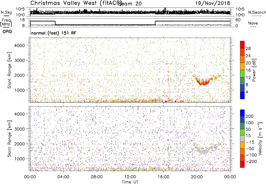
Task: Click the 'N.Search' legend label
Action: [257, 12]
